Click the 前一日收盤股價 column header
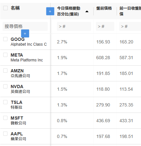Image resolution: width=141 pixels, height=146 pixels. [x=130, y=11]
